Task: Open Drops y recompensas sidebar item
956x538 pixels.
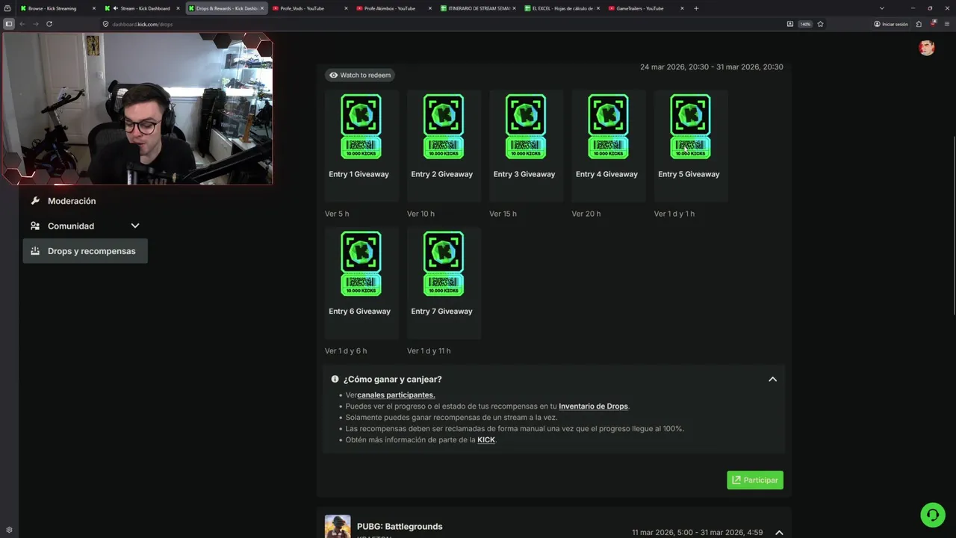Action: (x=85, y=251)
